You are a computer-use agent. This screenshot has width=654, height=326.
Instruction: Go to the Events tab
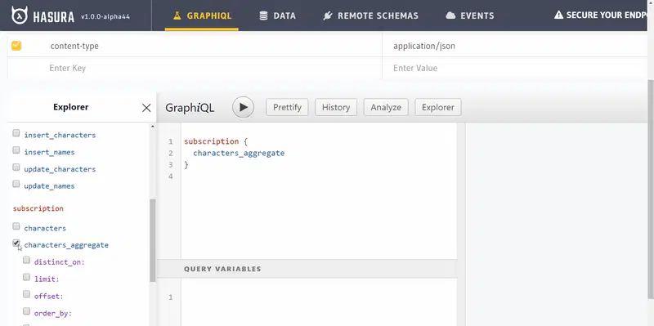coord(469,16)
